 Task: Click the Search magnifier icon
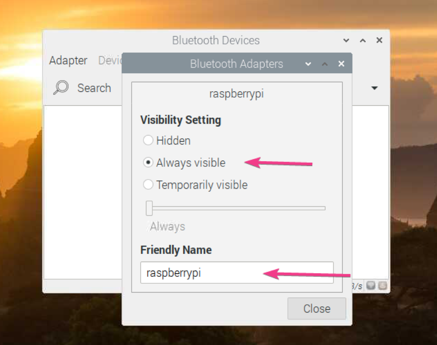pos(61,88)
